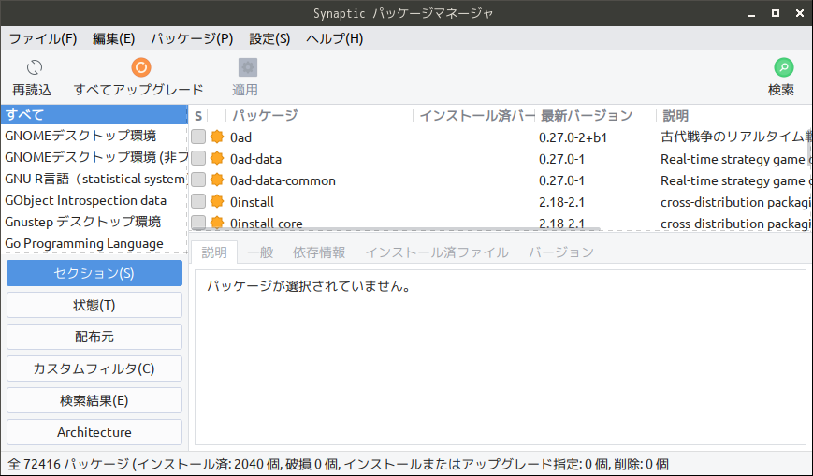Viewport: 813px width, 476px height.
Task: Select すべて in the section list
Action: (x=94, y=115)
